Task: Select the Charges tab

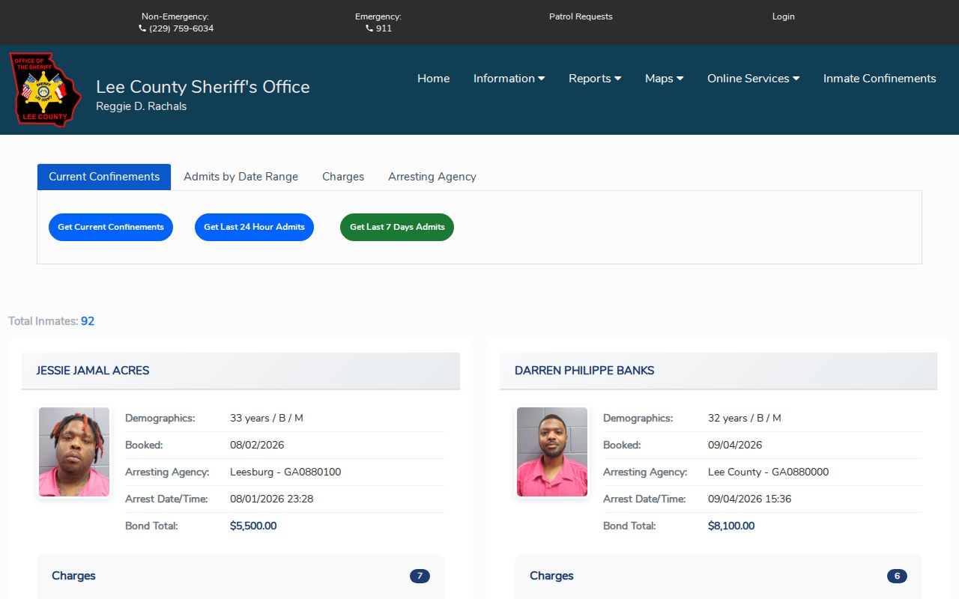Action: tap(343, 177)
